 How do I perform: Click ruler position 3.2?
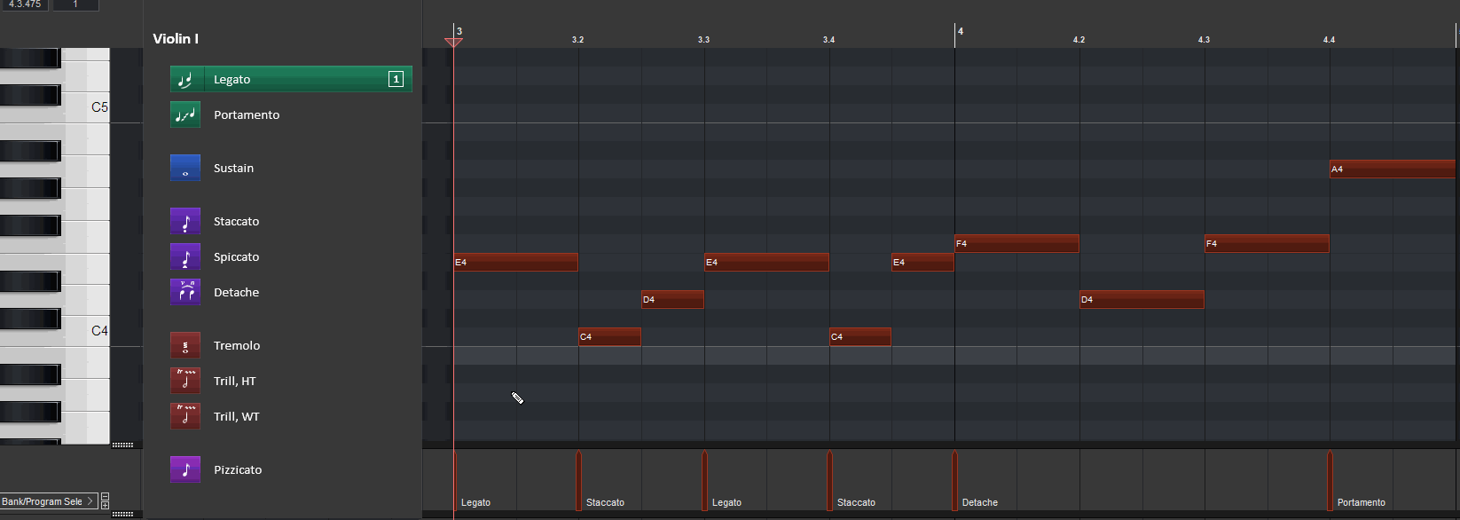(577, 40)
